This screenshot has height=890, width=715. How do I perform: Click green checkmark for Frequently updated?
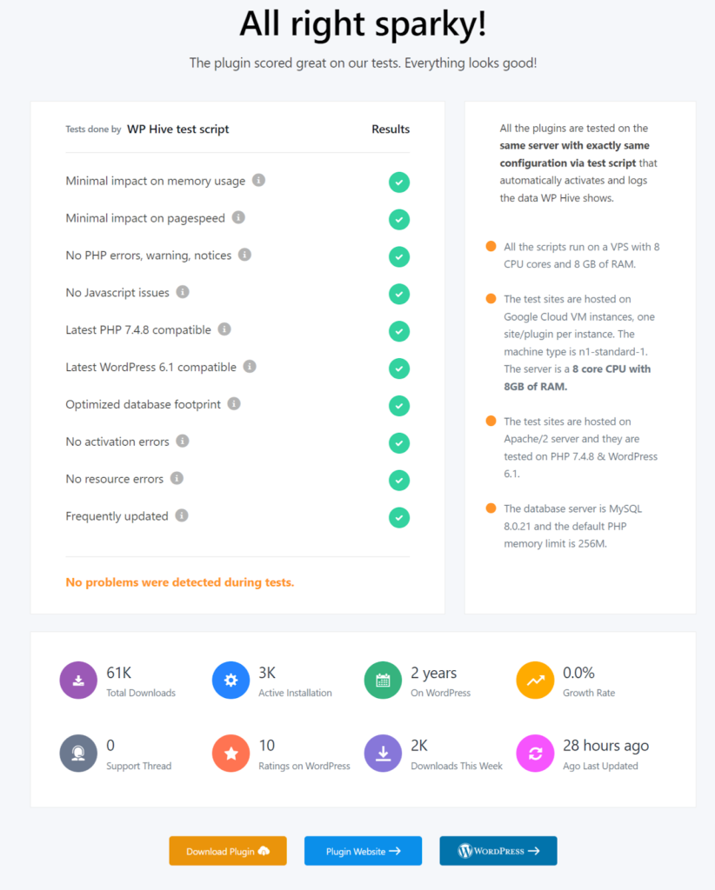[399, 518]
